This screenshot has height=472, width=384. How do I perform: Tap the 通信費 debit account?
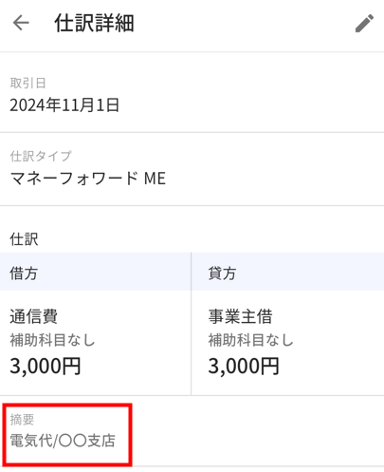[x=33, y=316]
